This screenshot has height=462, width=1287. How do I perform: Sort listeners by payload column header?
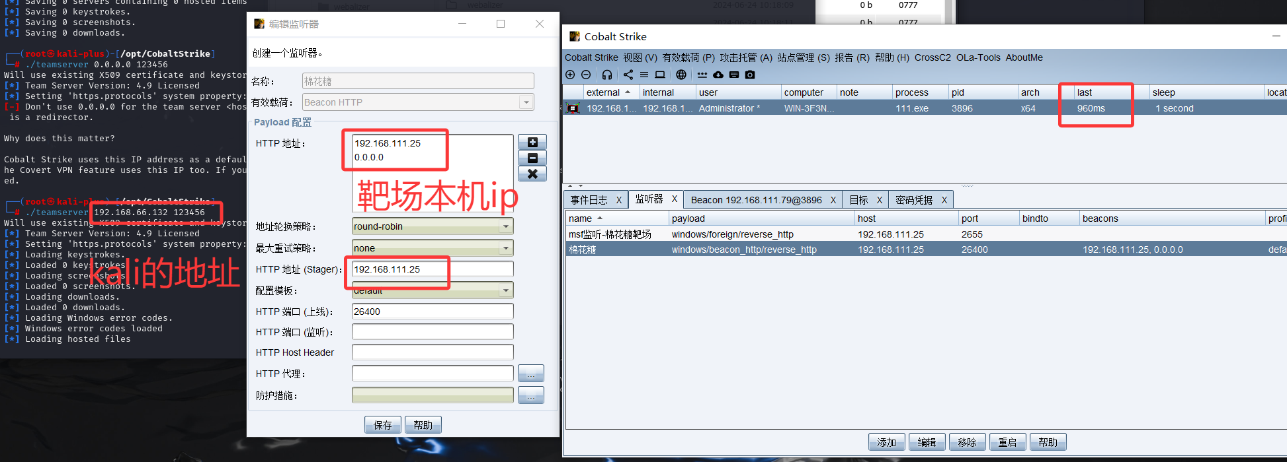point(761,218)
